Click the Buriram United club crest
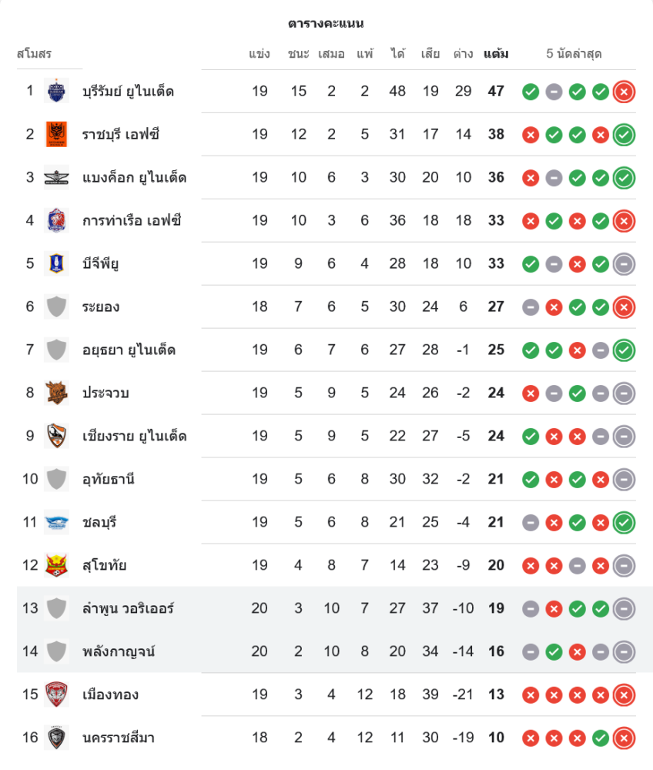Viewport: 653px width, 770px height. pyautogui.click(x=56, y=92)
